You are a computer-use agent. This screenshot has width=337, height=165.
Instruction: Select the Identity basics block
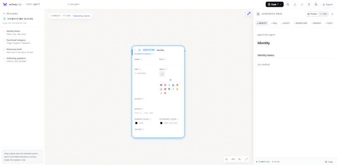click(x=22, y=32)
